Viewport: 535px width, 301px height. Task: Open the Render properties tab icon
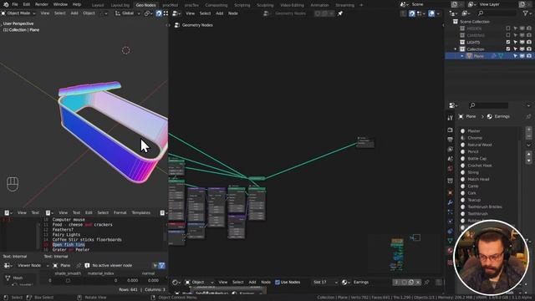[450, 130]
